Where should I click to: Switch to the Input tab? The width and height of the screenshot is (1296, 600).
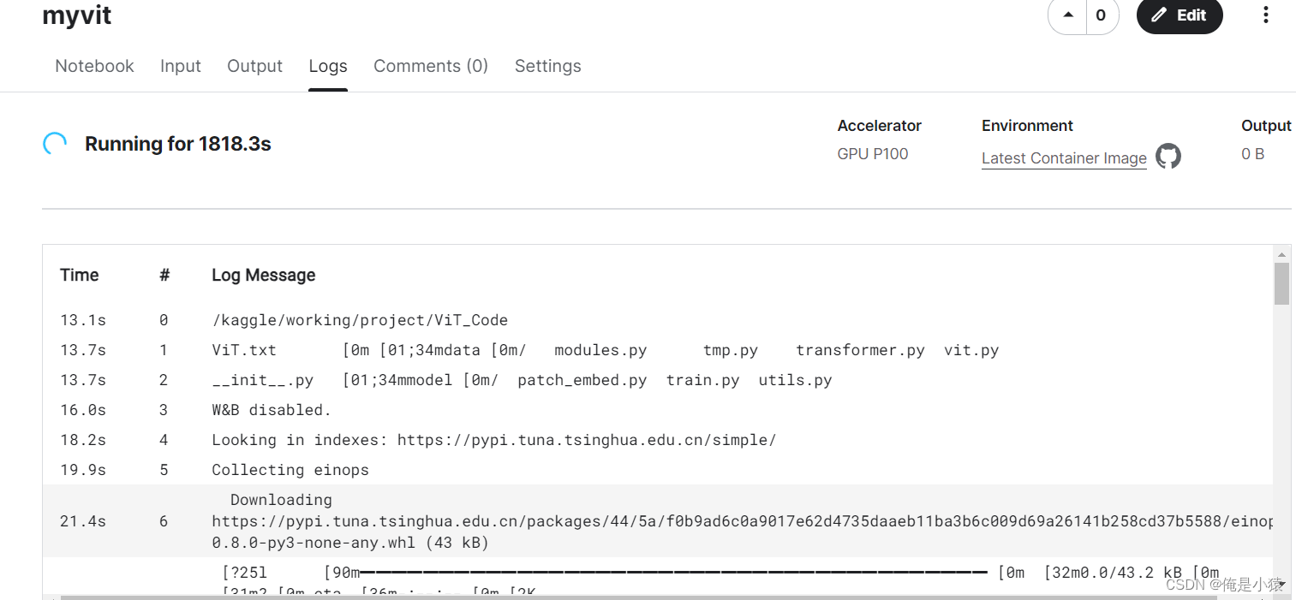(180, 66)
